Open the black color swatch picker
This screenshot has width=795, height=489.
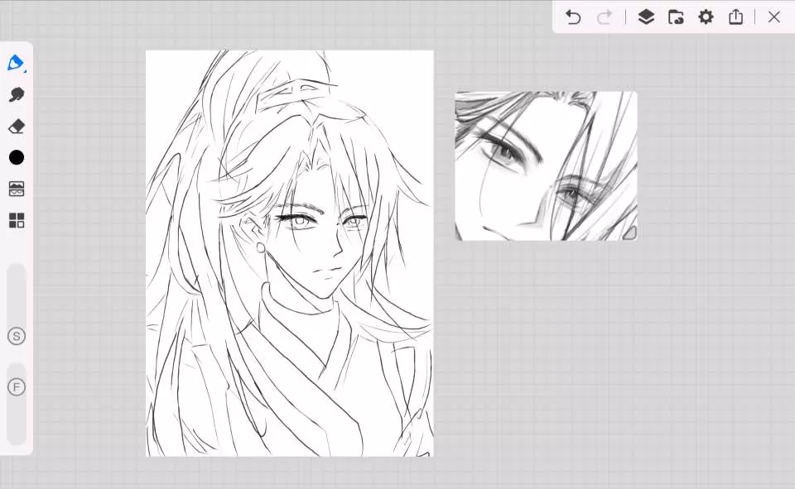click(x=17, y=157)
